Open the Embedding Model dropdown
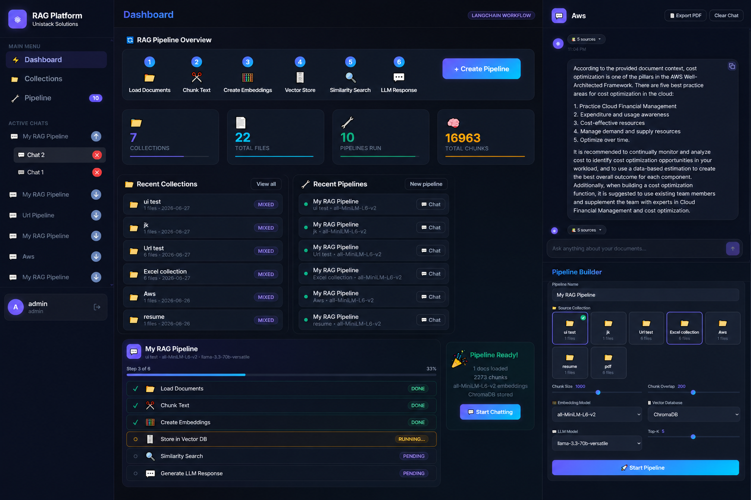The width and height of the screenshot is (751, 500). tap(597, 415)
